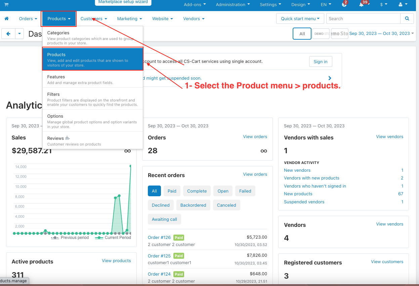
Task: Click the chevron arrow in the suspended notice
Action: tap(330, 78)
